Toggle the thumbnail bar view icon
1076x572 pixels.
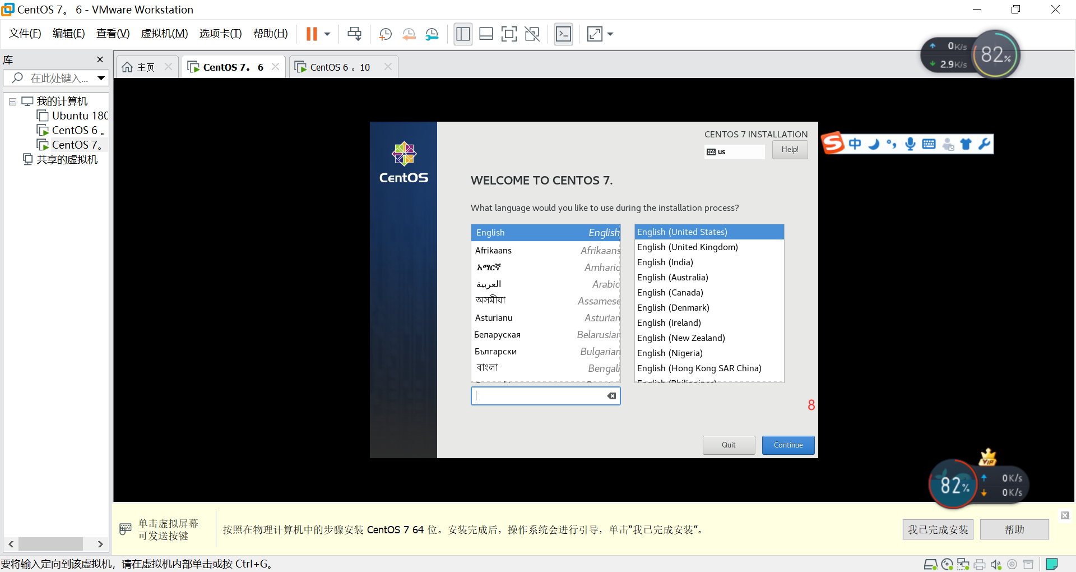click(486, 34)
